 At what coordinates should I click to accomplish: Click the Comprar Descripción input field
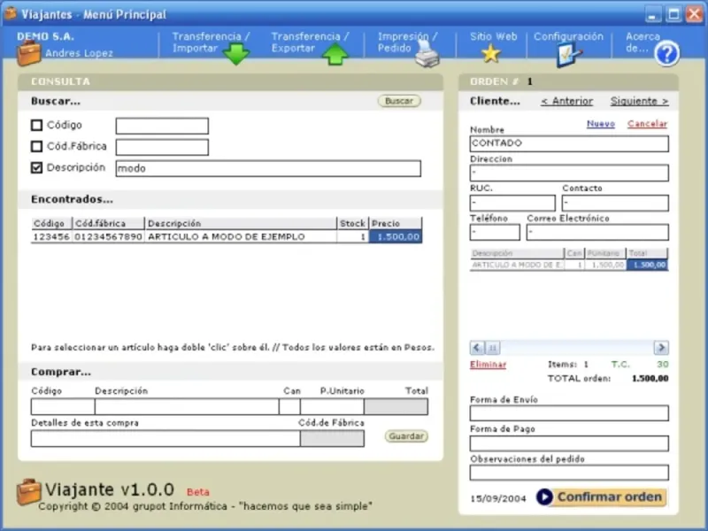[187, 406]
